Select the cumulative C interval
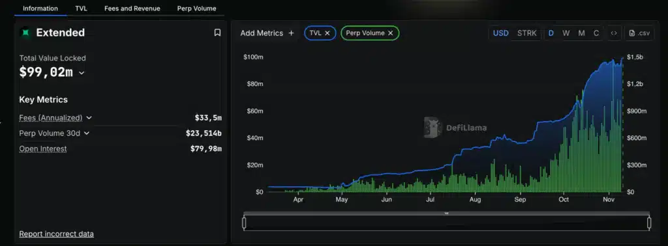 [596, 33]
